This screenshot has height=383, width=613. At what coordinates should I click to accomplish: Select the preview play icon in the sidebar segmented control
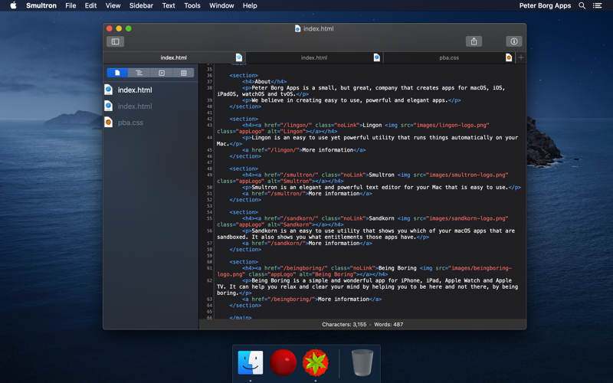click(x=162, y=73)
